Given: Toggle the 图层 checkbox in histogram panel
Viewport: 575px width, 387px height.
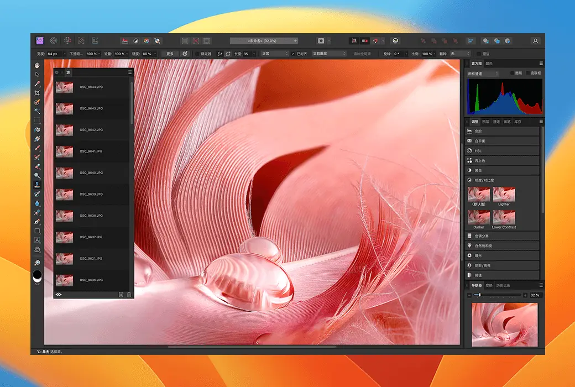Looking at the screenshot, I should pyautogui.click(x=513, y=73).
